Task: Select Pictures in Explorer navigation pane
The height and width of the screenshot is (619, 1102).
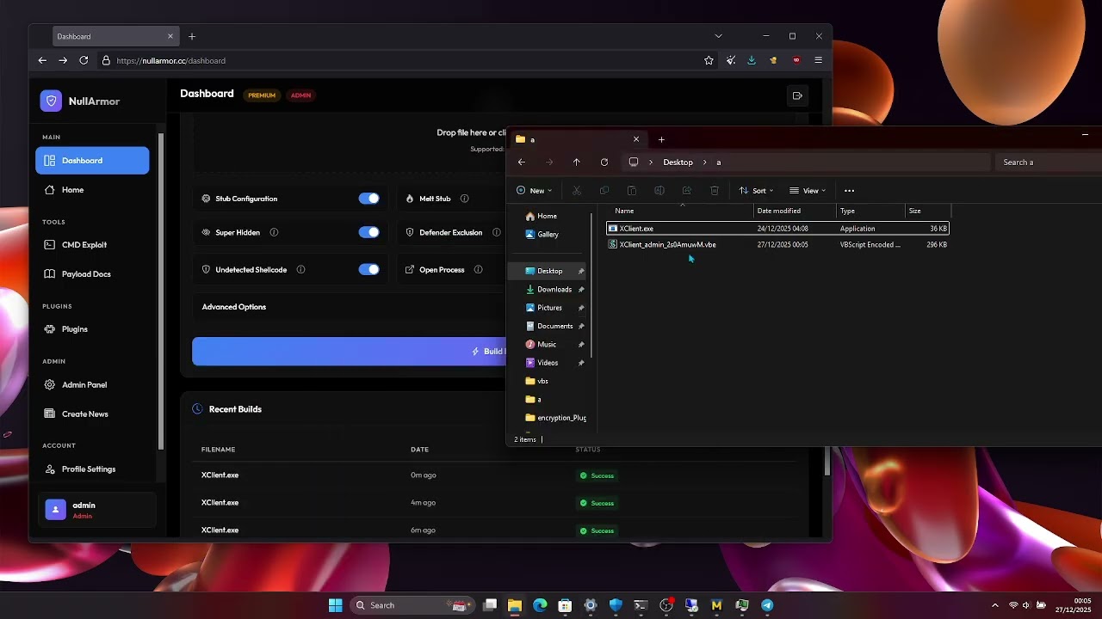Action: point(549,308)
